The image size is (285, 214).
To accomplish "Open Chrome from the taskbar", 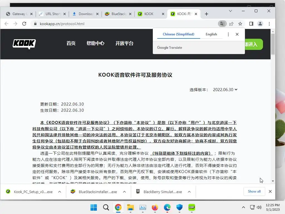I will 118,207.
